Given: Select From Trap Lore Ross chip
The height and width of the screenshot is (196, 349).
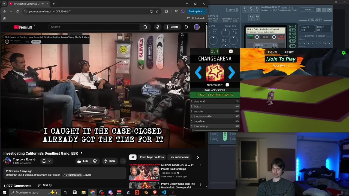Looking at the screenshot, I should tap(152, 157).
